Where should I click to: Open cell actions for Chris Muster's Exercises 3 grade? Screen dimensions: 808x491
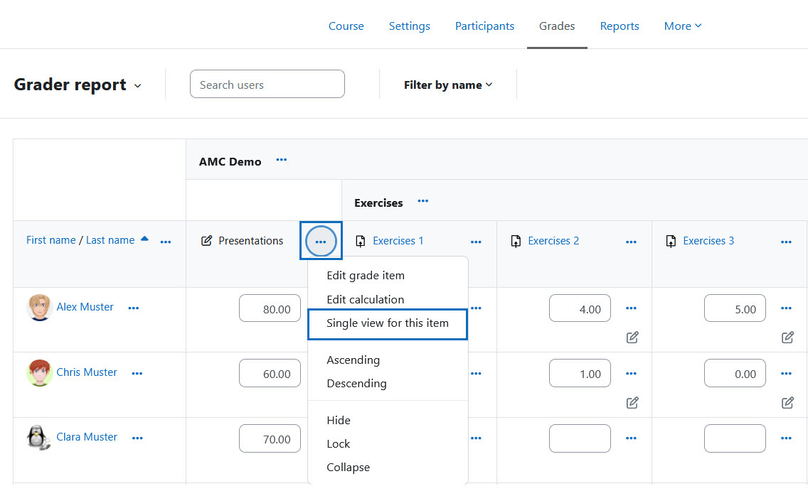[x=787, y=374]
